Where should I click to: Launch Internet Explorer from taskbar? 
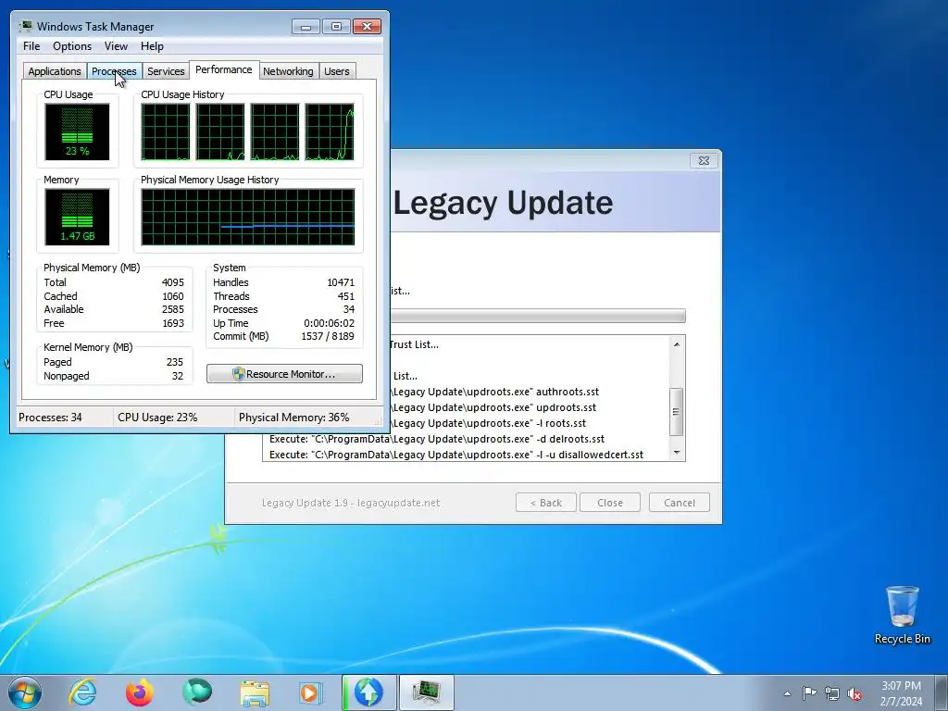tap(82, 692)
